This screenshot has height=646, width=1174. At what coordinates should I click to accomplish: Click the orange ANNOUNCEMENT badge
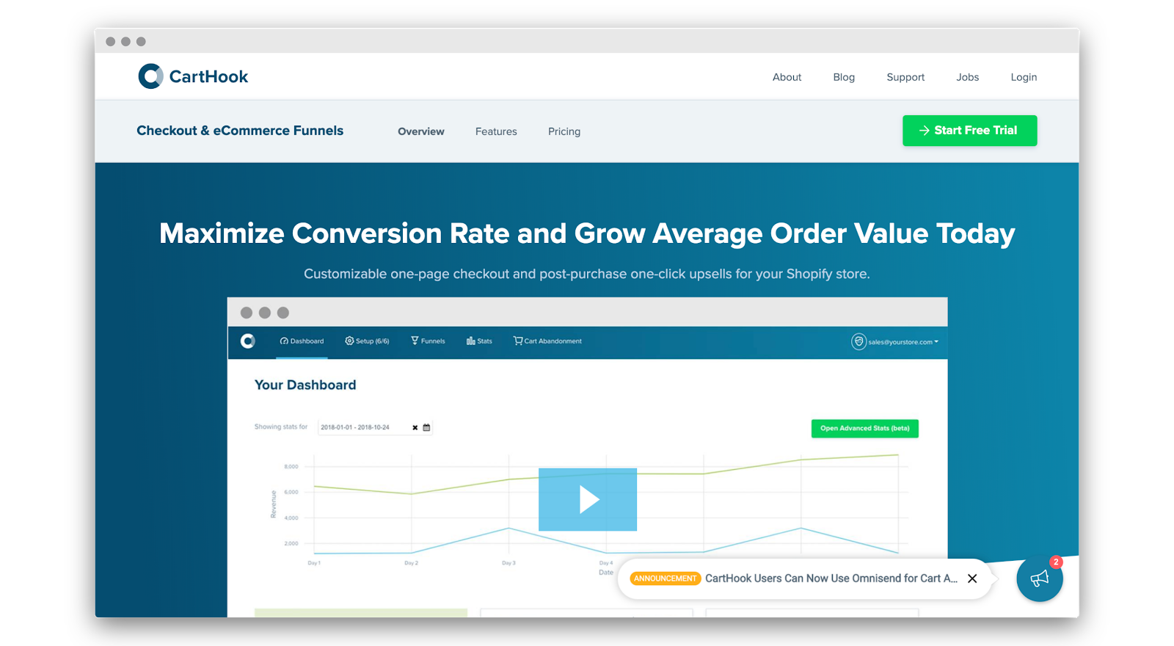[x=665, y=578]
